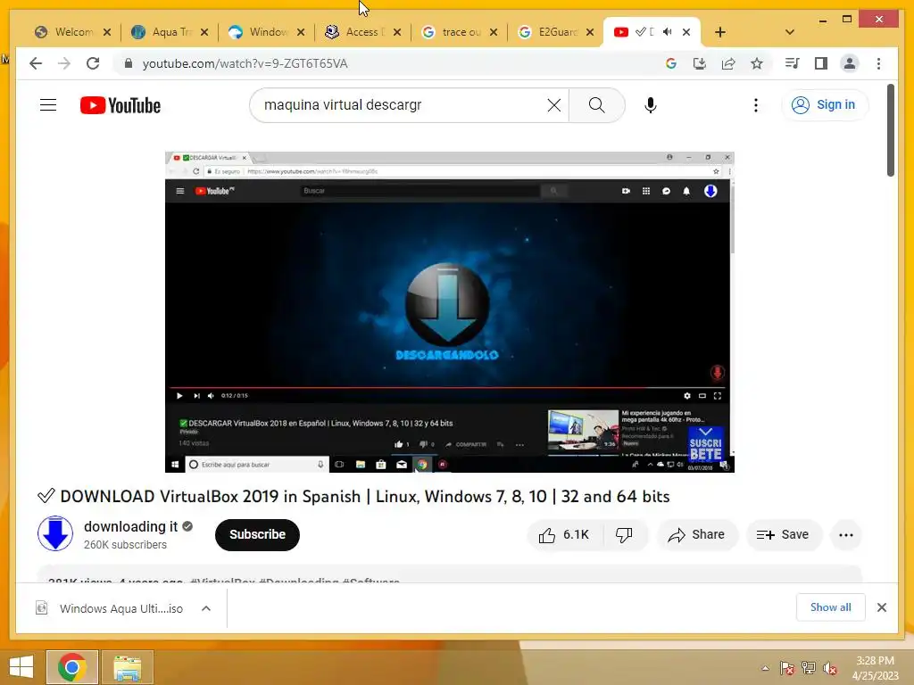Screen dimensions: 914x685
Task: Click the install/download page icon in the address bar
Action: (700, 63)
